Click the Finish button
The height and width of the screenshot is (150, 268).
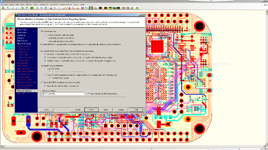click(x=106, y=110)
